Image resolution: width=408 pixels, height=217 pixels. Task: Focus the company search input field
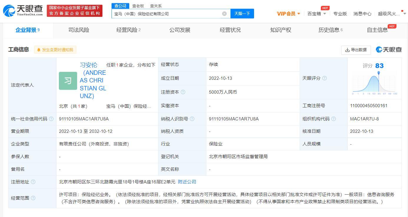(166, 14)
